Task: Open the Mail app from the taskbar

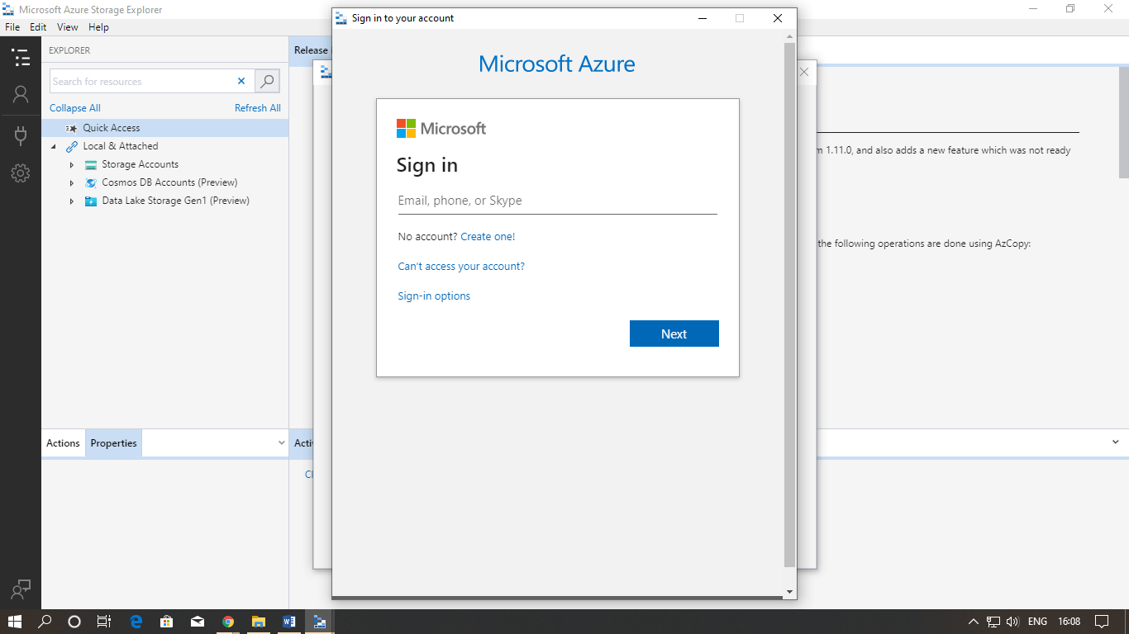Action: pos(198,622)
